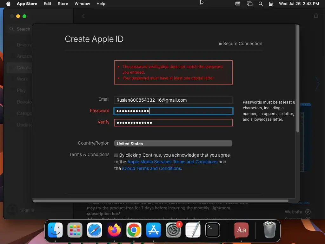Open Spotlight search in the menu bar
This screenshot has width=325, height=244.
pos(261,4)
